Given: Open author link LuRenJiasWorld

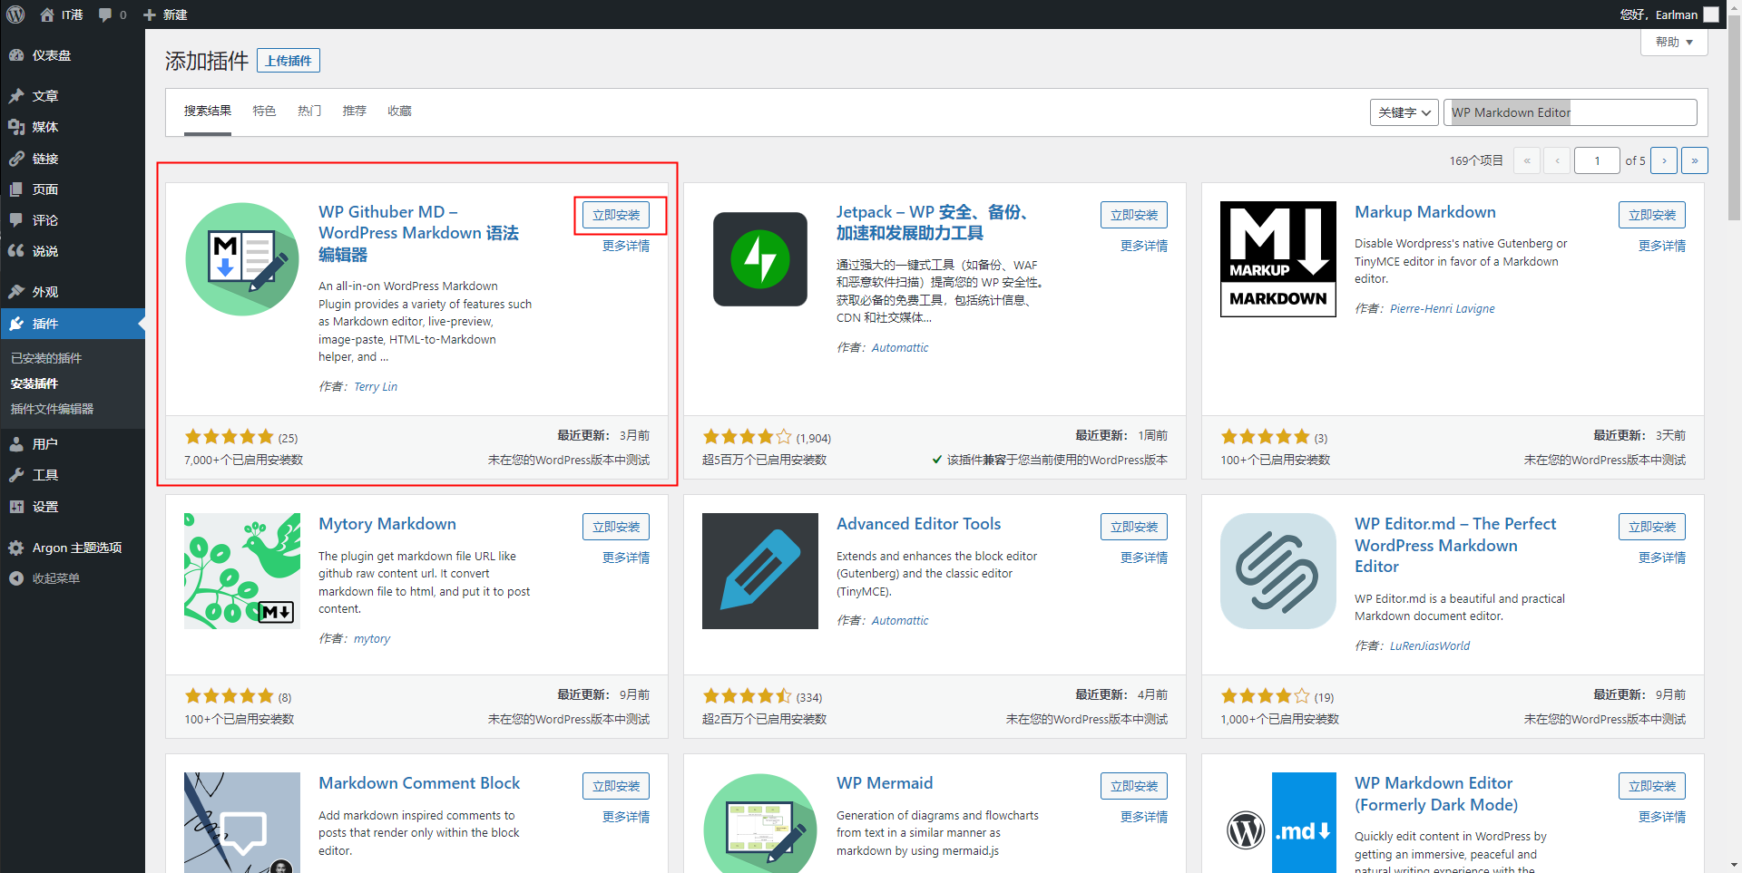Looking at the screenshot, I should click(x=1430, y=645).
